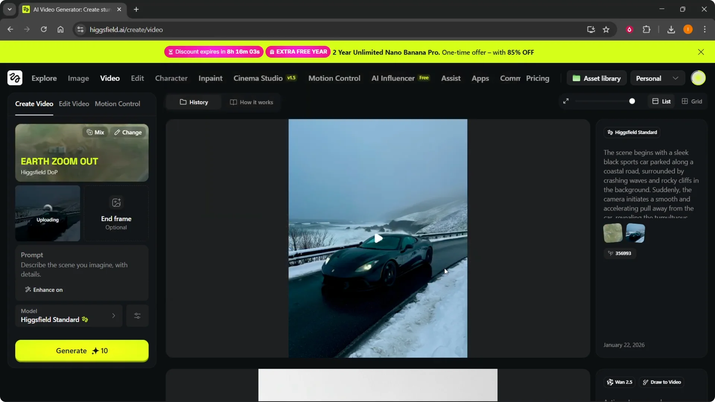715x402 pixels.
Task: Open the Personal workspace dropdown
Action: tap(657, 78)
